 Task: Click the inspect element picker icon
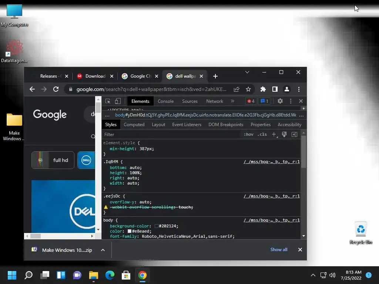click(108, 101)
